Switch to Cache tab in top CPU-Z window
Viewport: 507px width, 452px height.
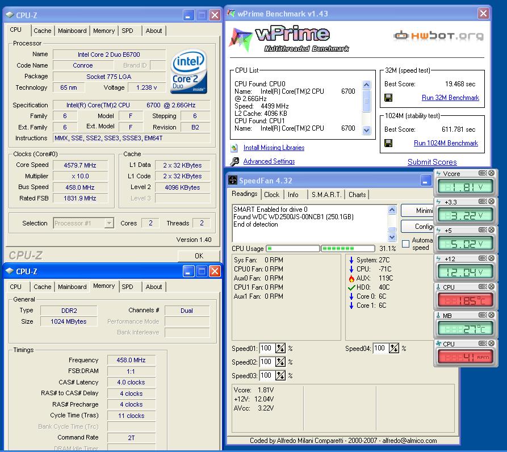point(43,31)
